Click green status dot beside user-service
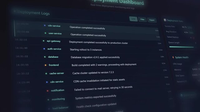200x112 pixels. (x=45, y=33)
